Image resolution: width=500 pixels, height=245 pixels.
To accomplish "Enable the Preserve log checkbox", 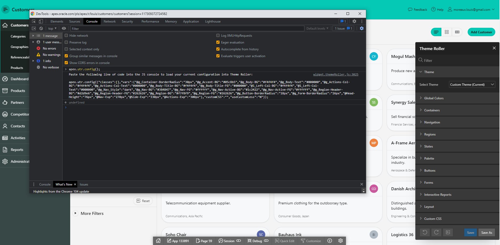I will 66,42.
